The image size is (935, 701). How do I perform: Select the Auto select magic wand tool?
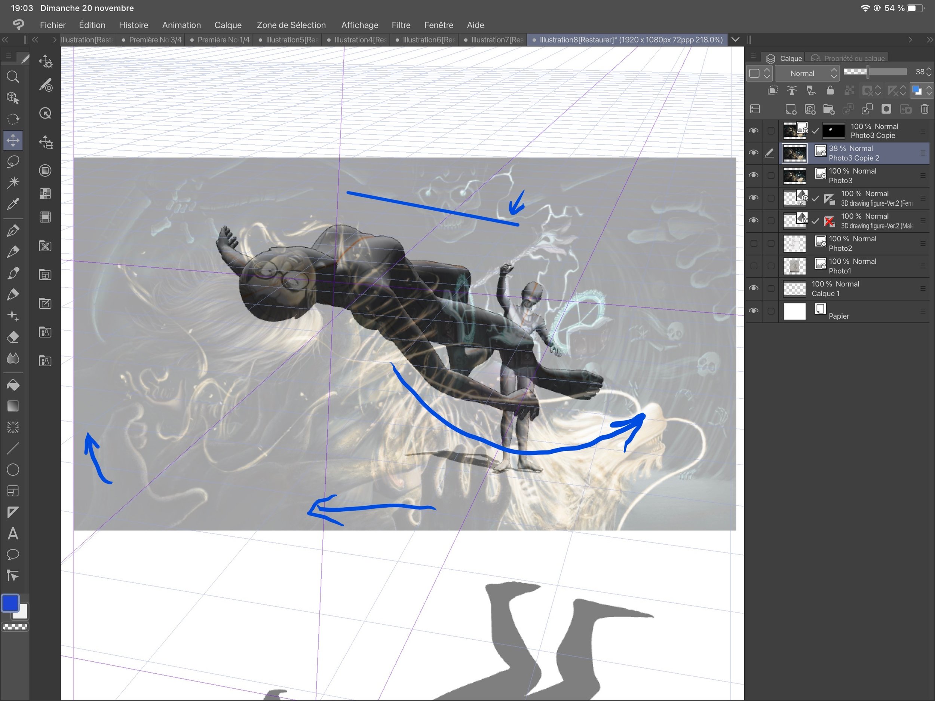[x=13, y=183]
